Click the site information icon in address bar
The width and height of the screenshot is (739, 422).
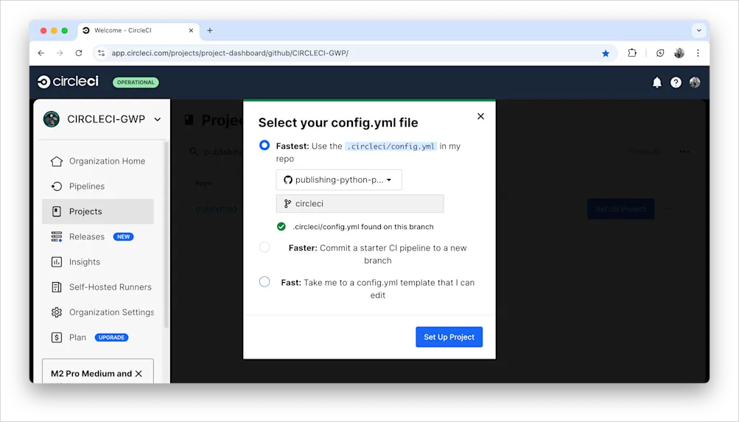tap(102, 53)
